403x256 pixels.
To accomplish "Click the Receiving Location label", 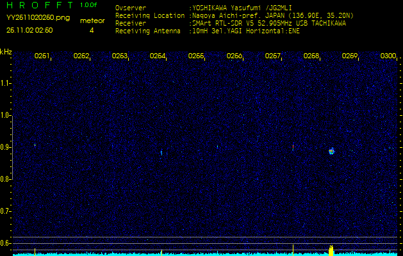I will (x=150, y=15).
